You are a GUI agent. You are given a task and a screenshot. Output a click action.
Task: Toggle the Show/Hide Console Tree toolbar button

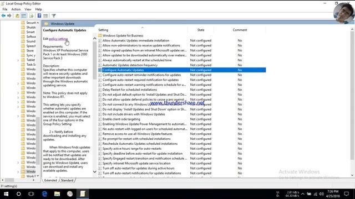(24, 15)
